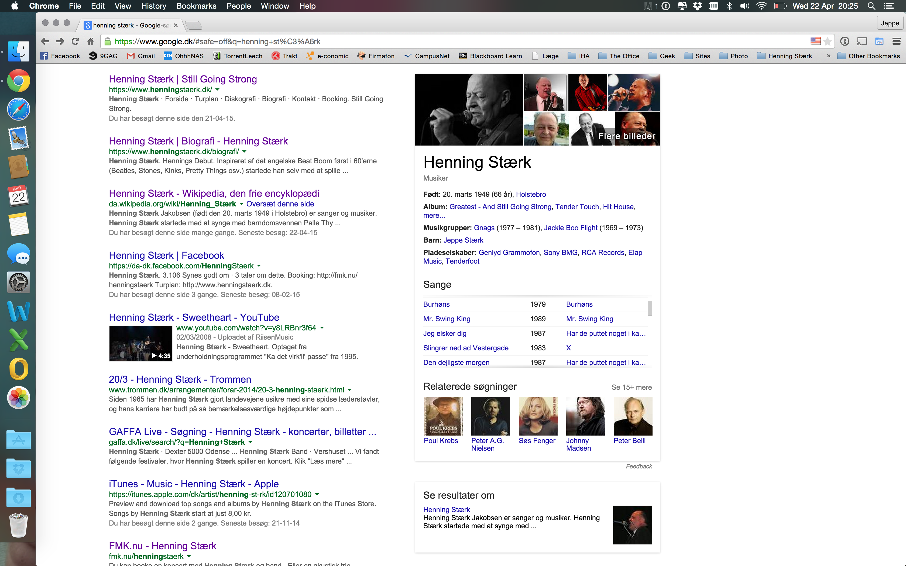This screenshot has width=906, height=566.
Task: Expand options arrow for iTunes result
Action: coord(317,495)
